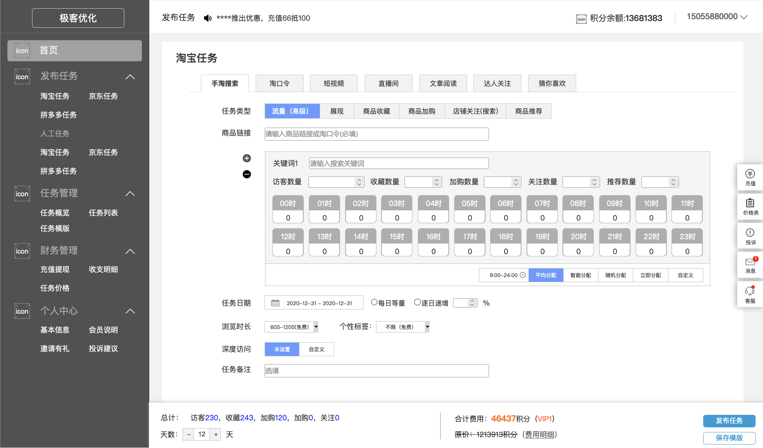The height and width of the screenshot is (448, 763).
Task: Increase days with the plus button
Action: tap(215, 434)
